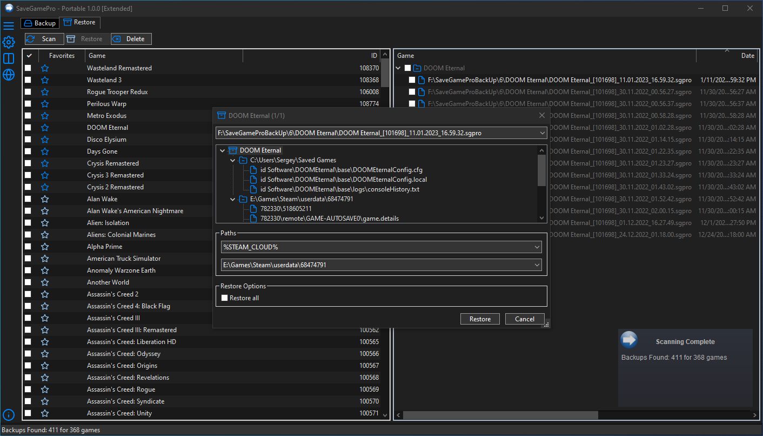
Task: Click Cancel in the DOOM Eternal dialog
Action: (524, 319)
